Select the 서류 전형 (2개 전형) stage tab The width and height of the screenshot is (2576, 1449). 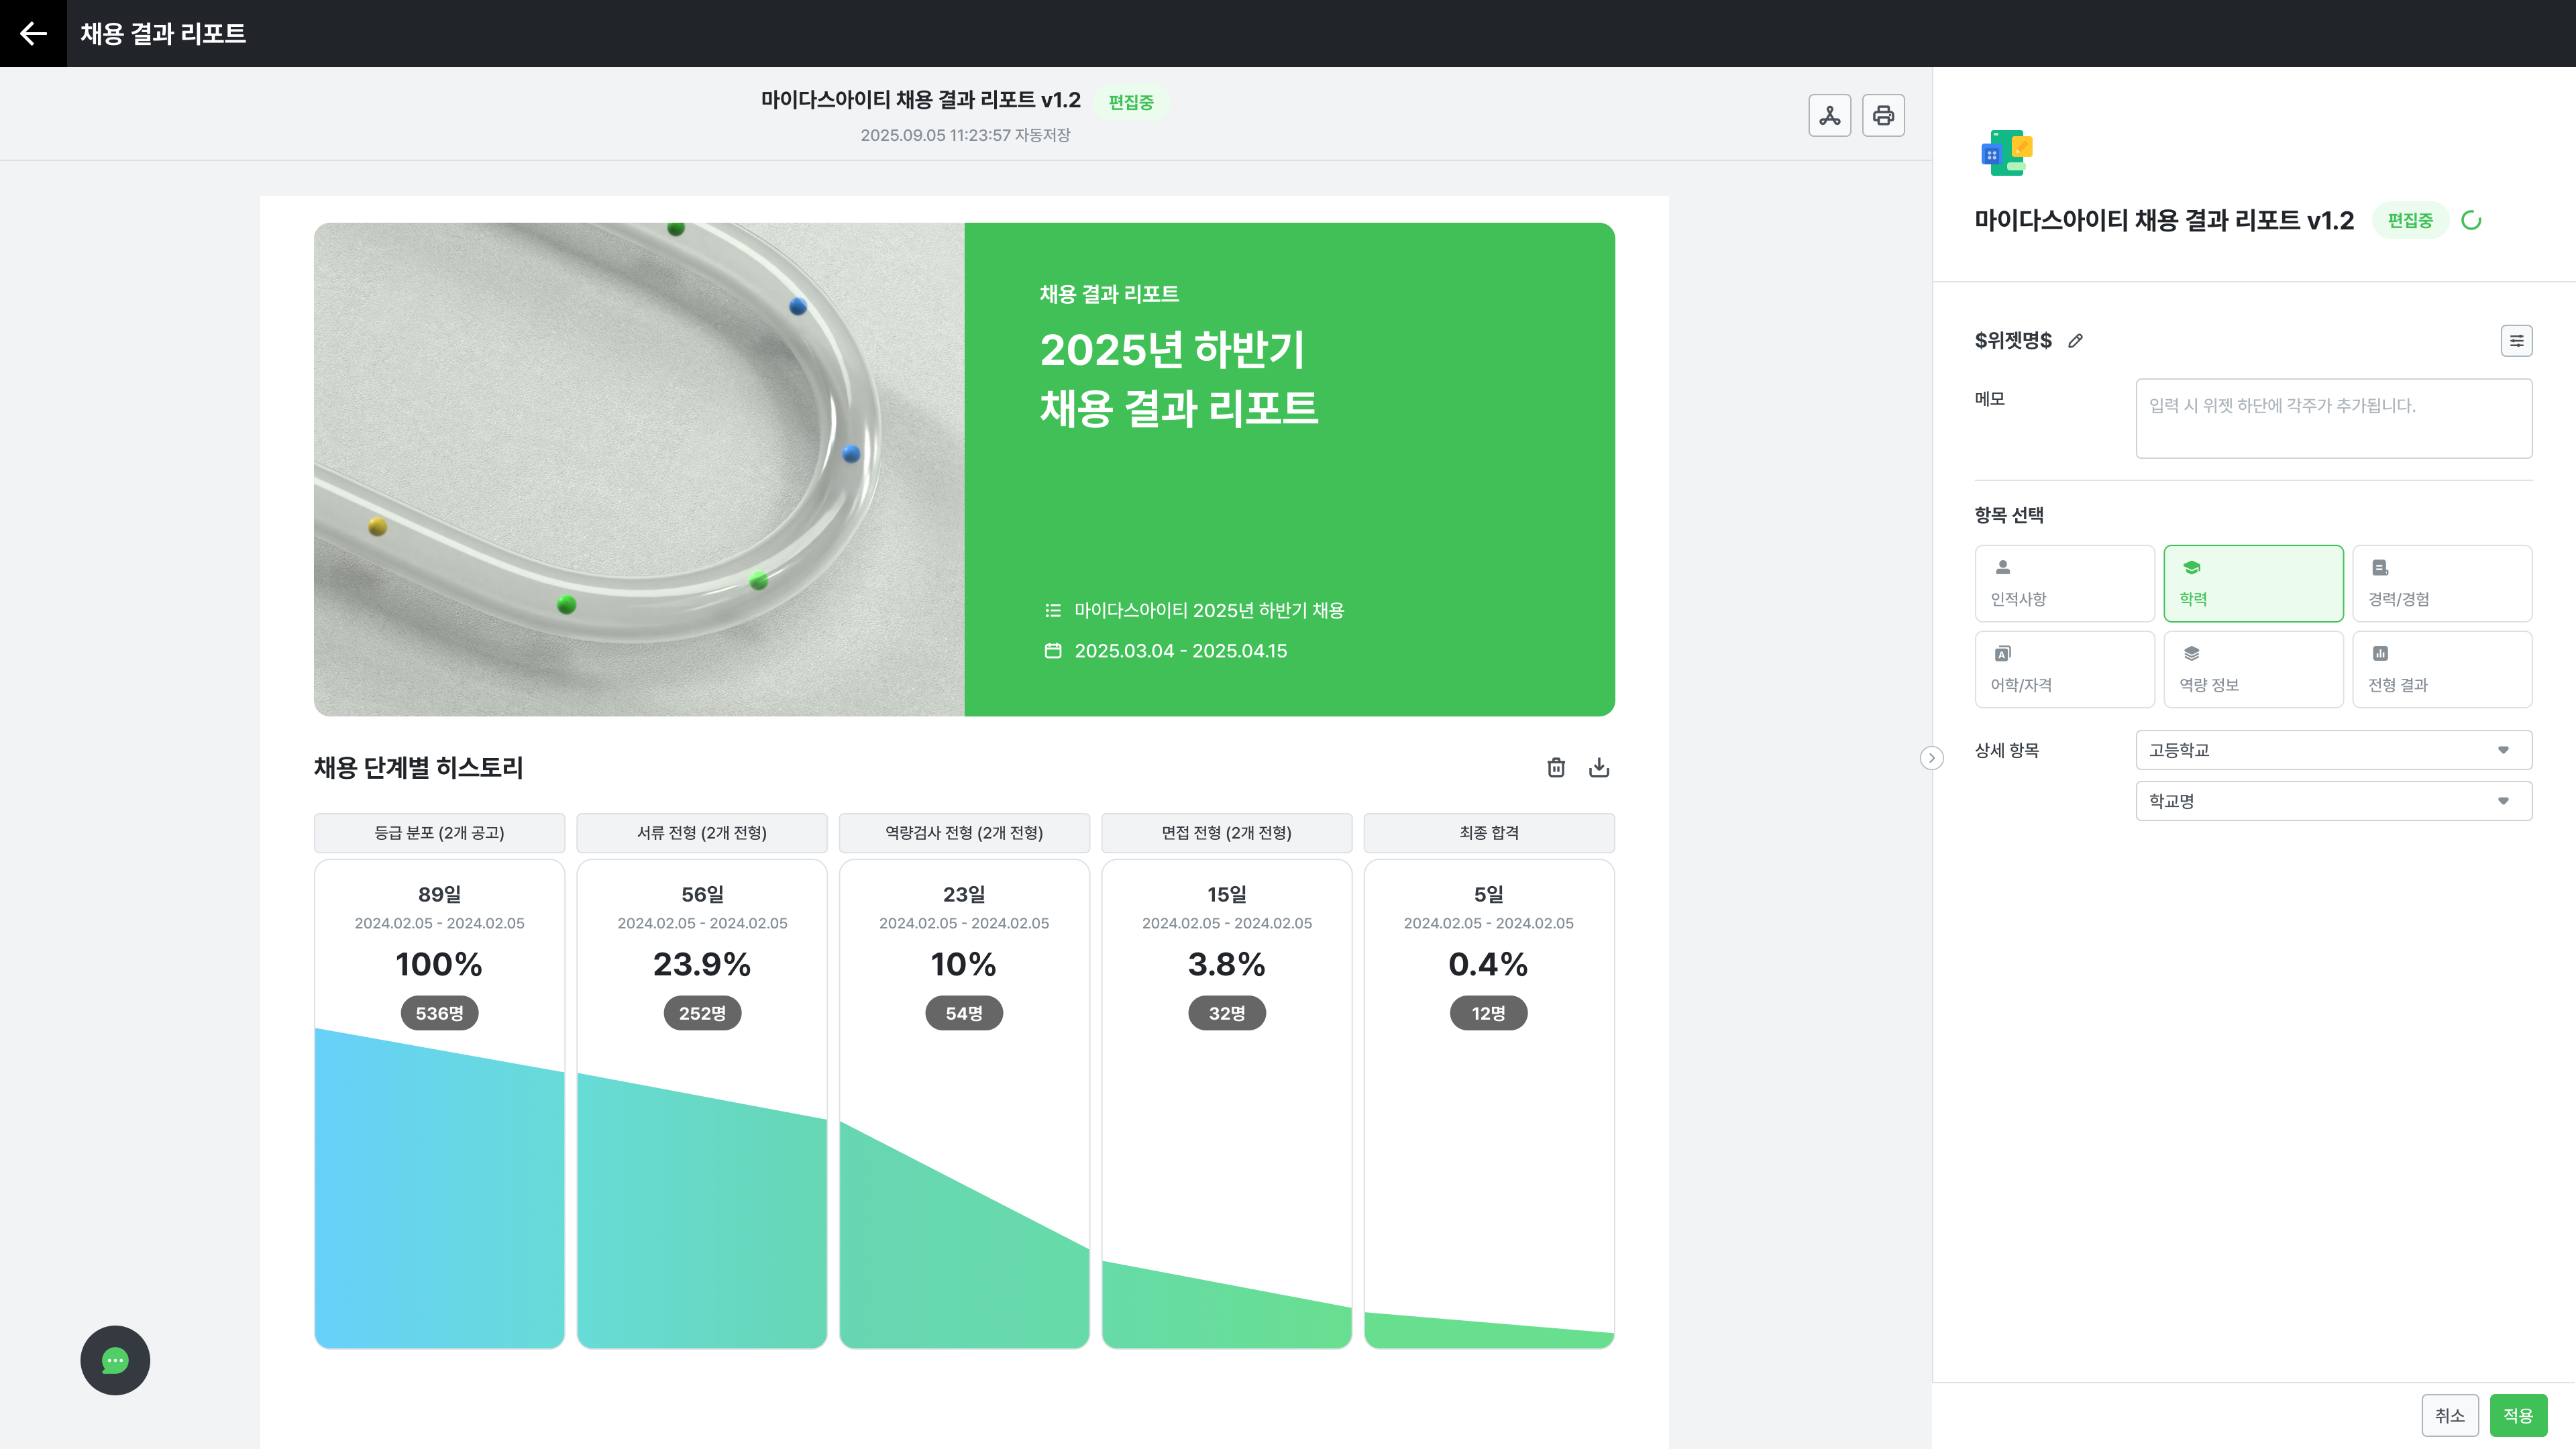pos(701,832)
